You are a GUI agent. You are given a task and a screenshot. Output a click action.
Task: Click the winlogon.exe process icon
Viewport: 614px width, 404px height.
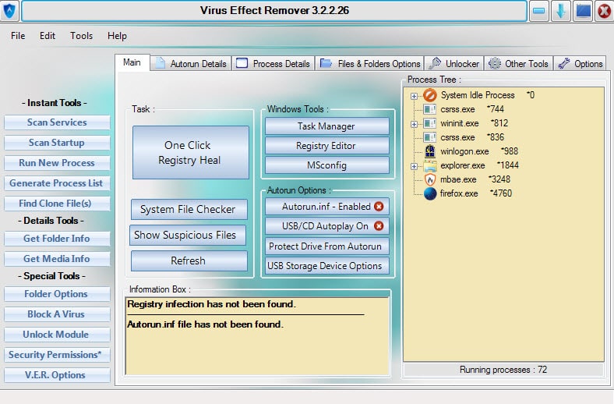click(430, 151)
